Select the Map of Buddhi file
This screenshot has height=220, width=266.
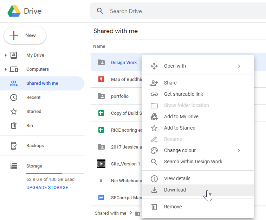click(126, 79)
